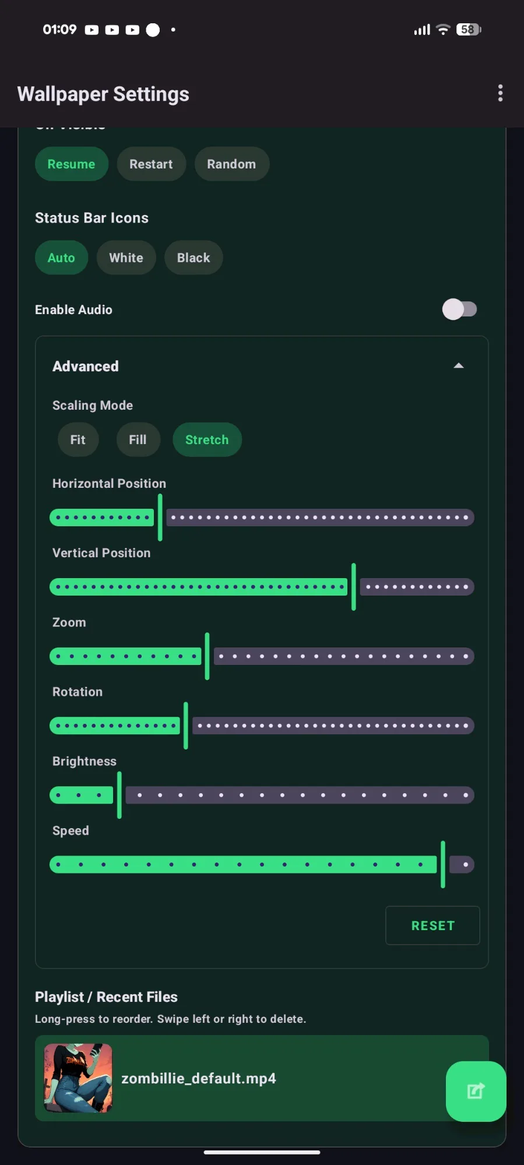The image size is (524, 1165).
Task: Tap the zombillie_default.mp4 thumbnail
Action: point(78,1078)
